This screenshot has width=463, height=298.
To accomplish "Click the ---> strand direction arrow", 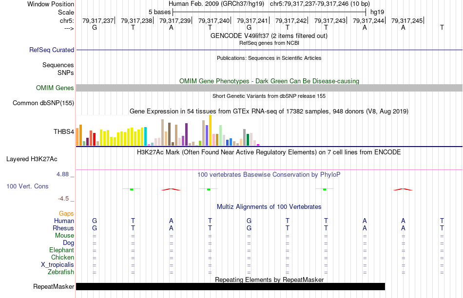I will point(69,28).
